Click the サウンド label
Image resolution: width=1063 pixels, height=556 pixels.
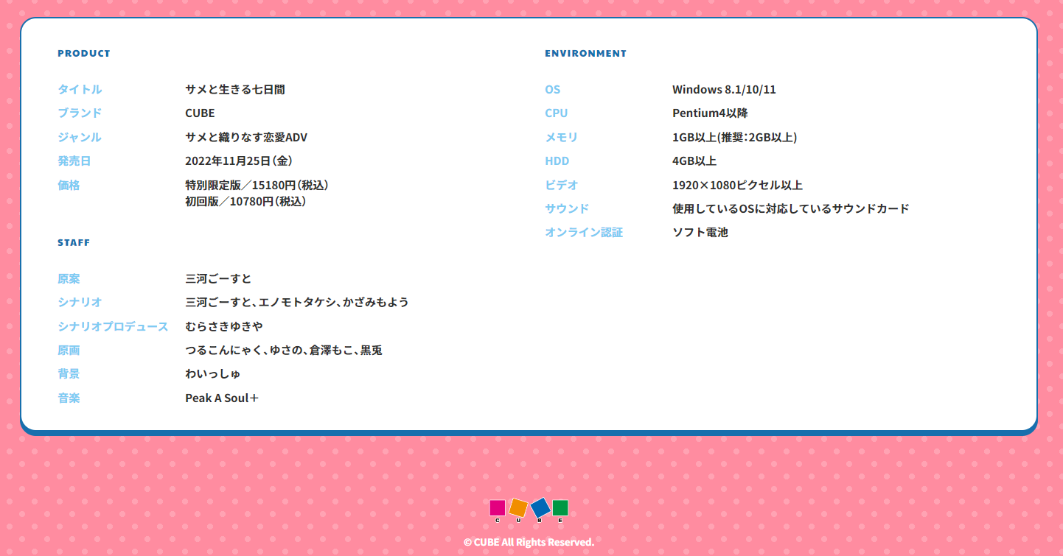click(x=567, y=208)
